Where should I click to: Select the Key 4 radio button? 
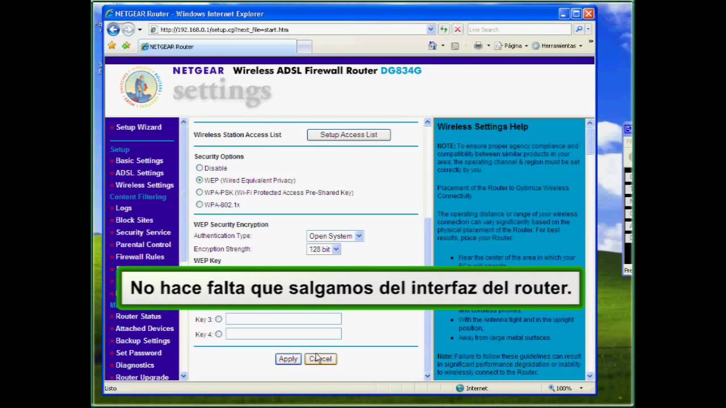pyautogui.click(x=218, y=334)
